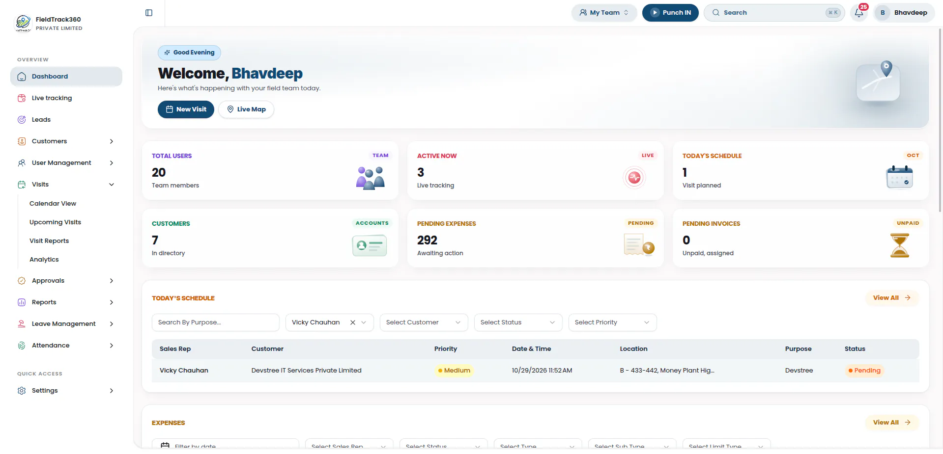Click the Medium priority badge
The image size is (943, 454).
454,371
